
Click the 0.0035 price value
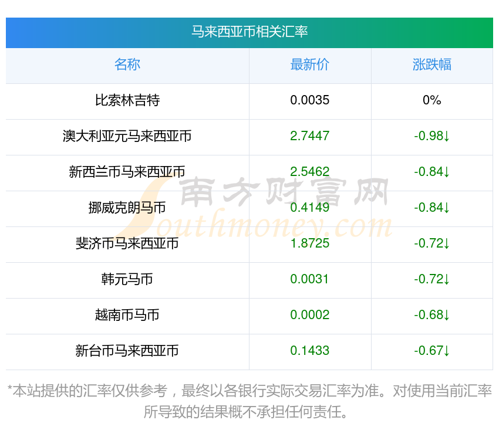coord(309,100)
